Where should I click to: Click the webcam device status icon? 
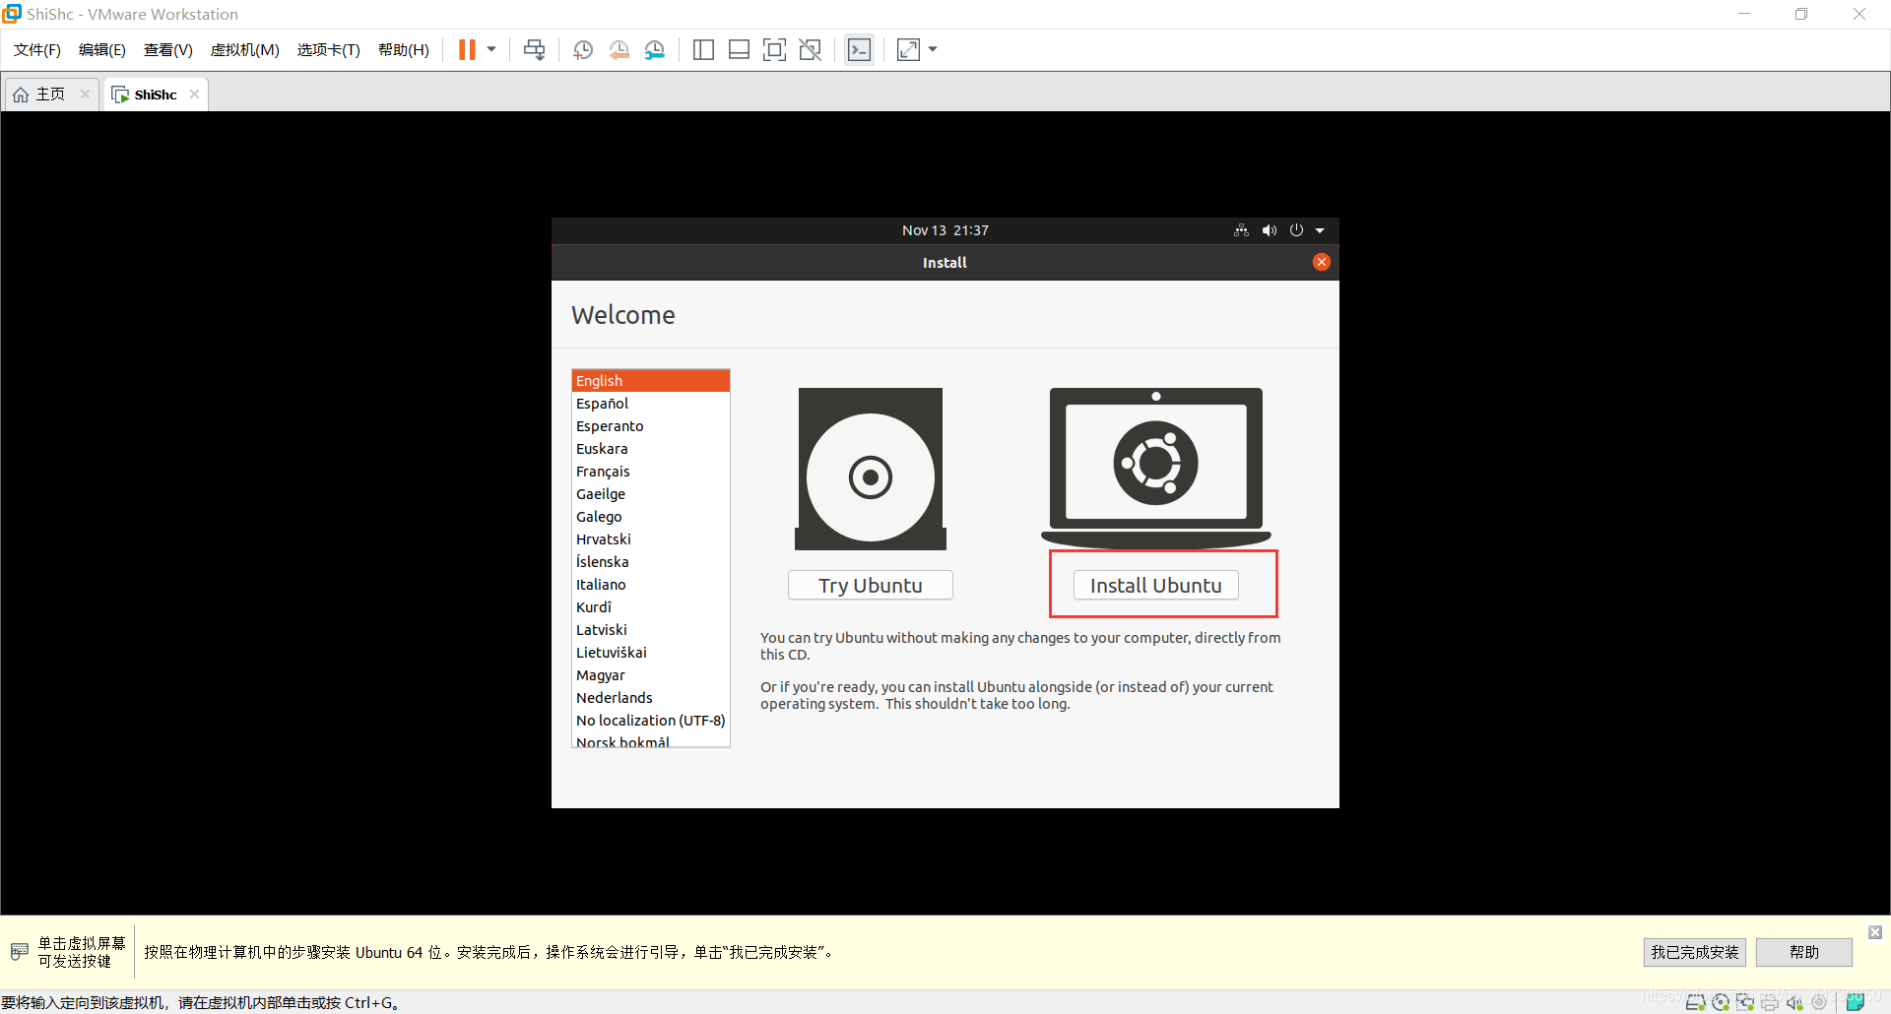1819,1002
